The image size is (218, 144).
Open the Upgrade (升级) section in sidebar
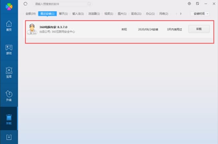coord(9,96)
